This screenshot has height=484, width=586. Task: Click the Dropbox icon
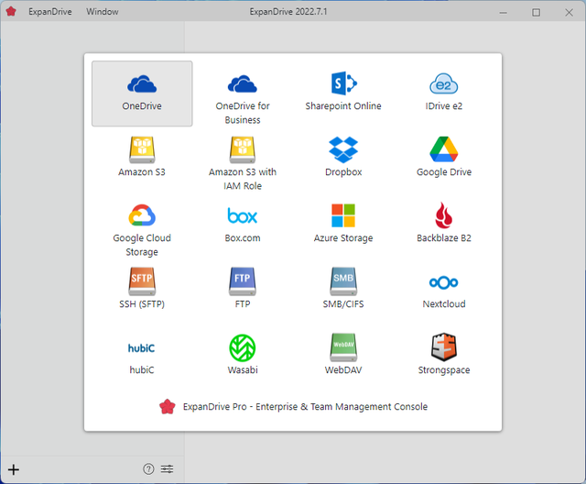tap(343, 149)
